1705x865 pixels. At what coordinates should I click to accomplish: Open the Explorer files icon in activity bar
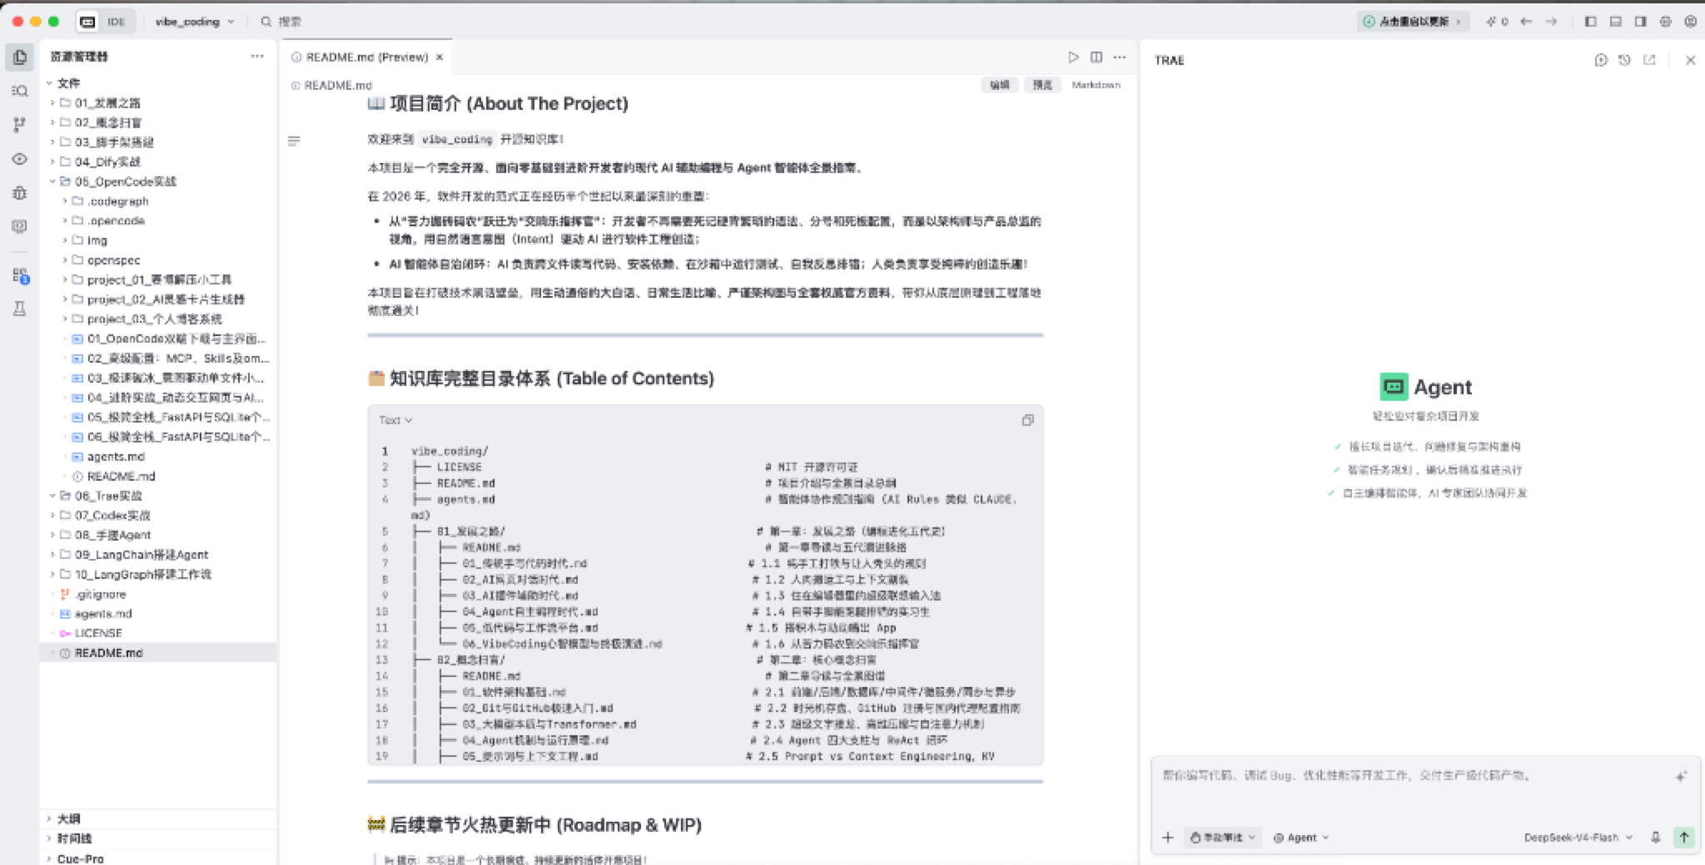click(20, 57)
